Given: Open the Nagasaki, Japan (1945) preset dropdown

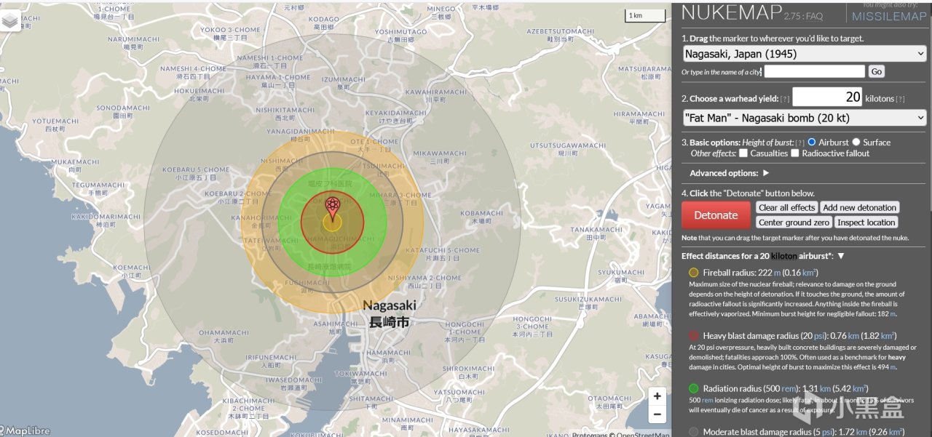Looking at the screenshot, I should click(x=804, y=54).
